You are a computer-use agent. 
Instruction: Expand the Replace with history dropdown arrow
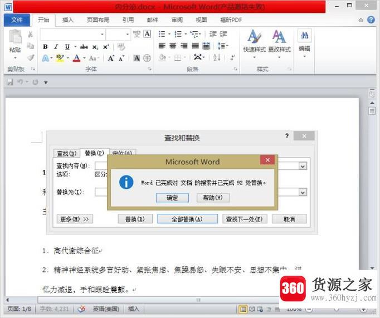tap(303, 193)
